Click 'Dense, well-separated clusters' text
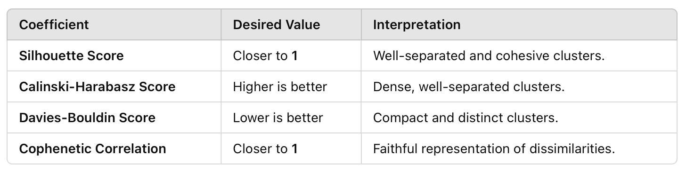Viewport: 686px width, 187px height. click(469, 86)
